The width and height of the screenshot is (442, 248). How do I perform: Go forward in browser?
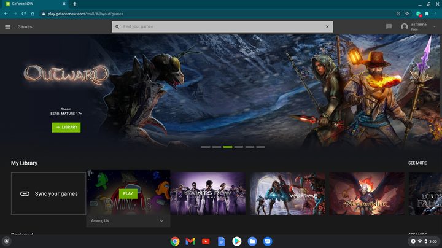click(15, 14)
